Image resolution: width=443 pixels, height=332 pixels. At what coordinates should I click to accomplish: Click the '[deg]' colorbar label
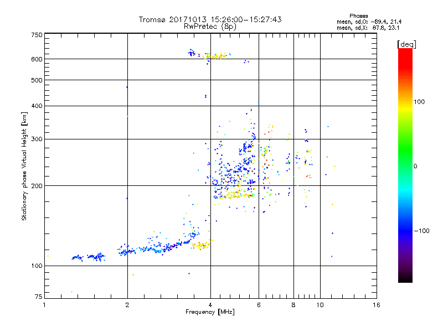coord(406,44)
